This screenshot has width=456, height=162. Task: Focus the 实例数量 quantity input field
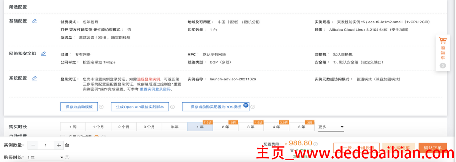46,145
